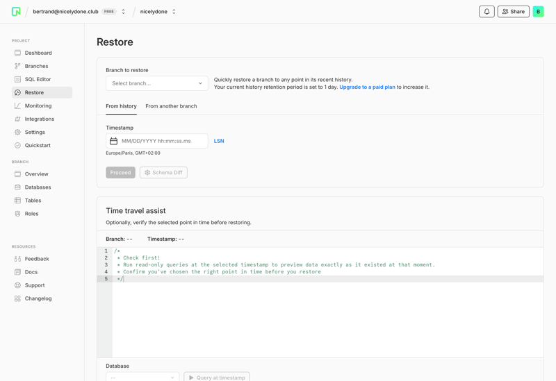Click the Restore sidebar icon

(17, 92)
